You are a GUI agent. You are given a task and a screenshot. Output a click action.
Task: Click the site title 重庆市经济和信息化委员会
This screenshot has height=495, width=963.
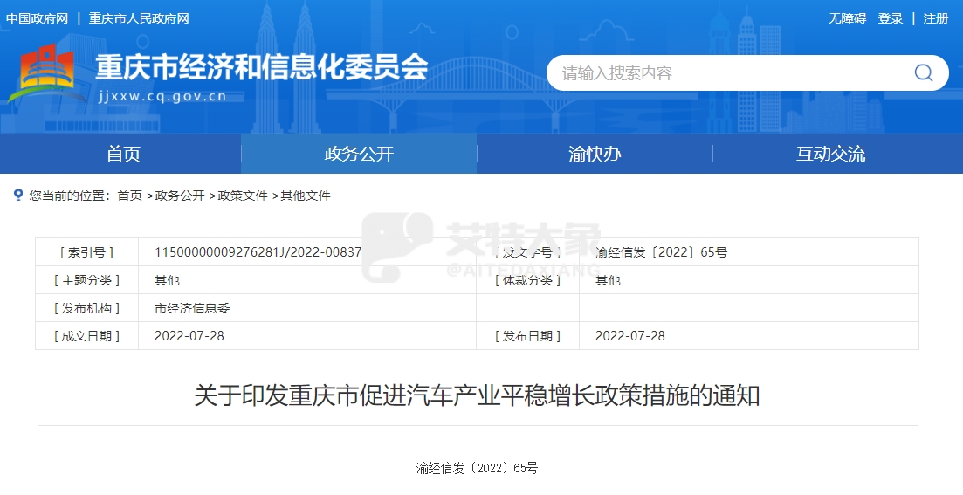(261, 67)
